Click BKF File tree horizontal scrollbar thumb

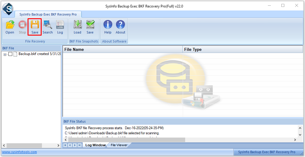click(x=24, y=145)
